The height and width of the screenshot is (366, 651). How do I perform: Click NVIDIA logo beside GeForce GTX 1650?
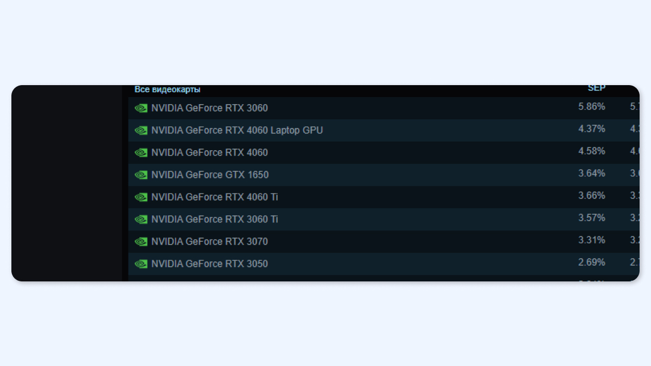click(141, 175)
